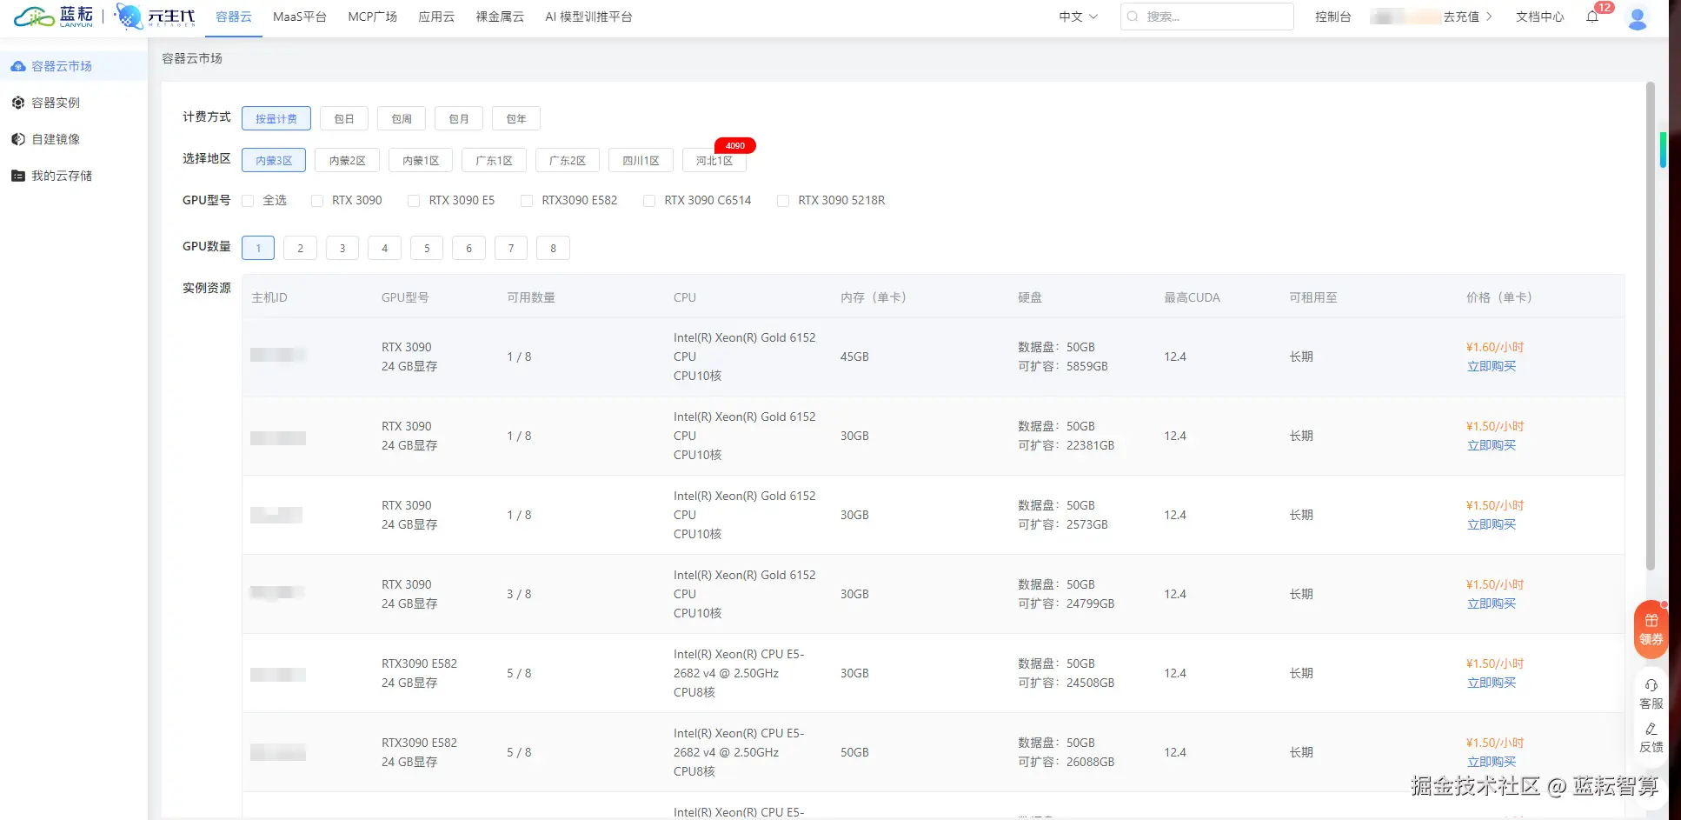Click 立即购买 for the 2573GB expandable host
The width and height of the screenshot is (1681, 820).
pos(1492,524)
